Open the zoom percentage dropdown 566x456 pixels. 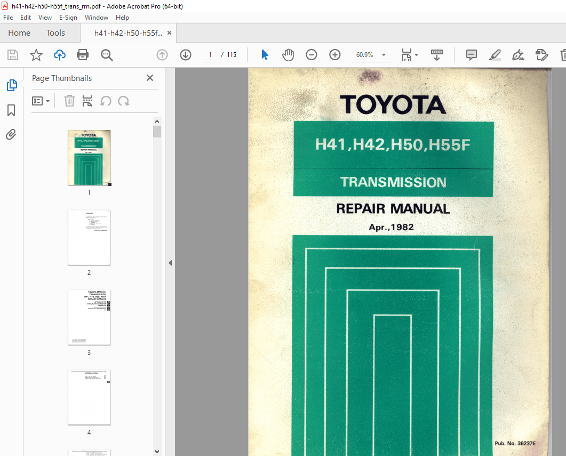[x=384, y=55]
